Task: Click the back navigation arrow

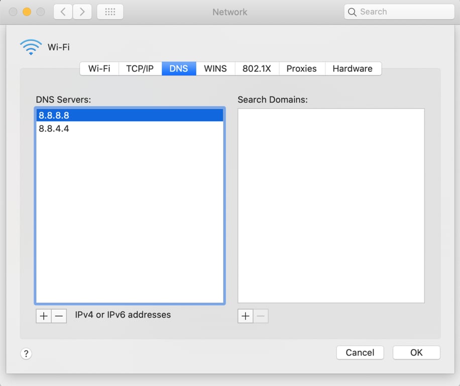Action: pos(62,12)
